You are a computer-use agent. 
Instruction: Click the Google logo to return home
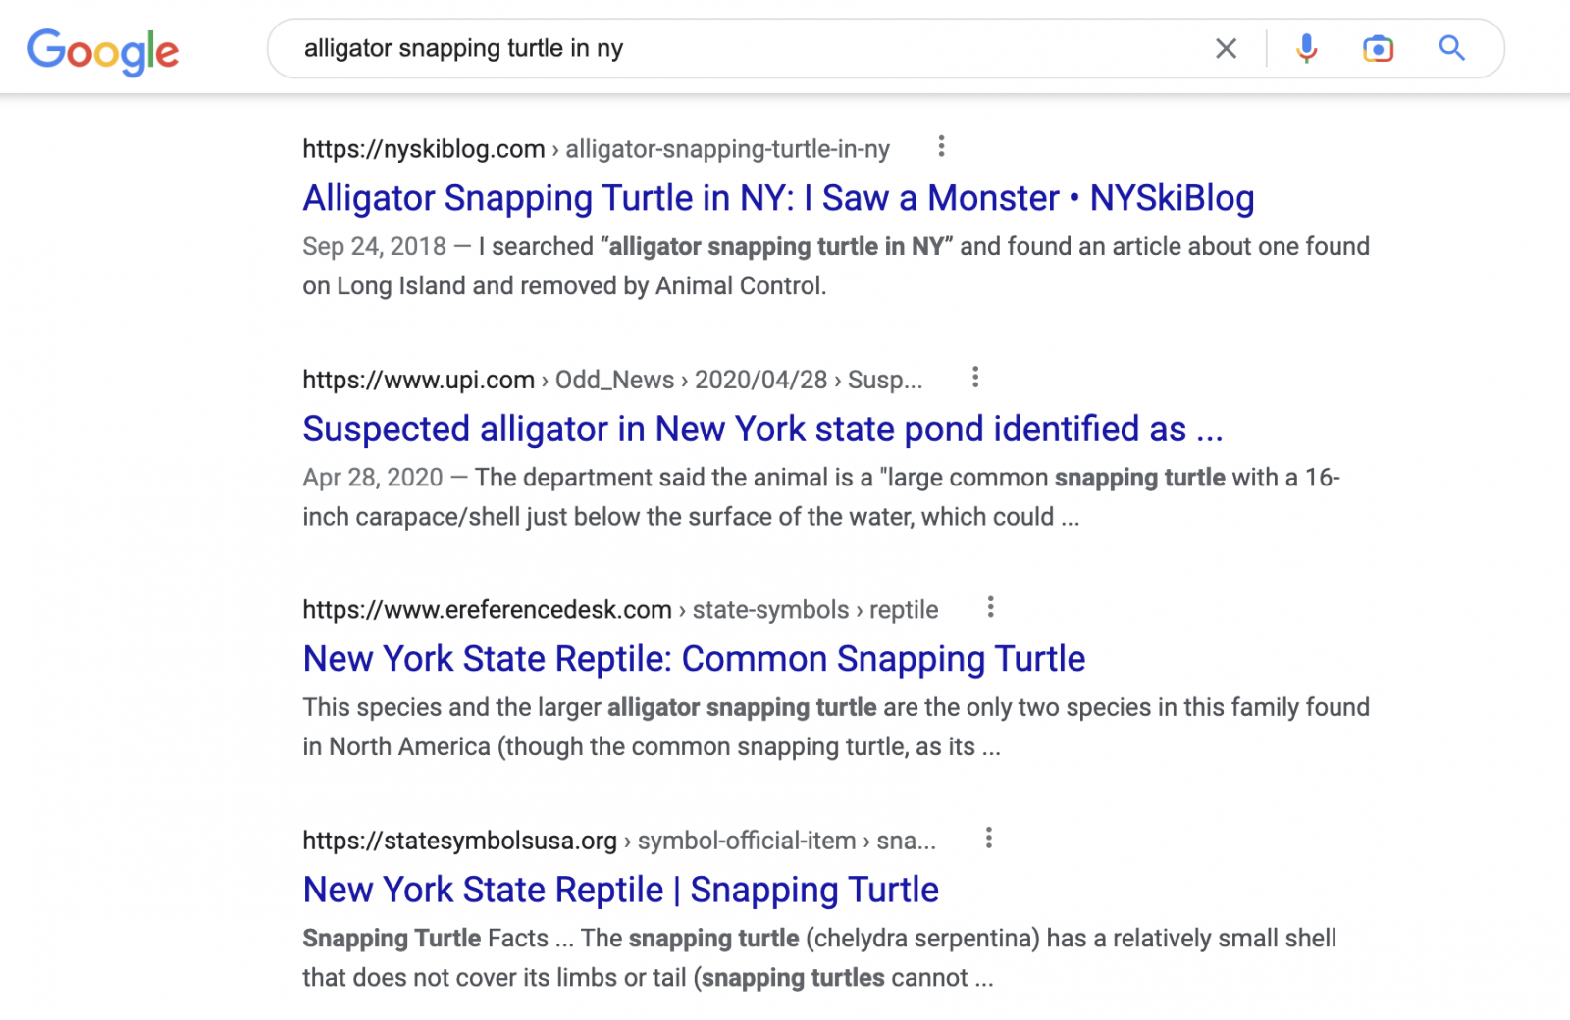point(103,49)
